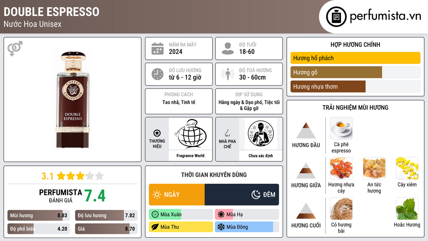
Task: Click the snowflake icon for Mùa Đông
Action: click(x=221, y=227)
